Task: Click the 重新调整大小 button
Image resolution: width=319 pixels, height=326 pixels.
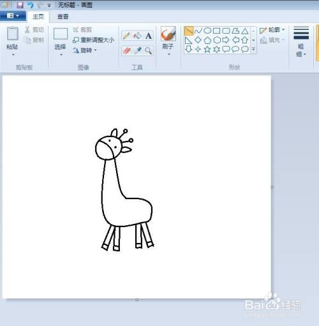Action: pos(94,40)
